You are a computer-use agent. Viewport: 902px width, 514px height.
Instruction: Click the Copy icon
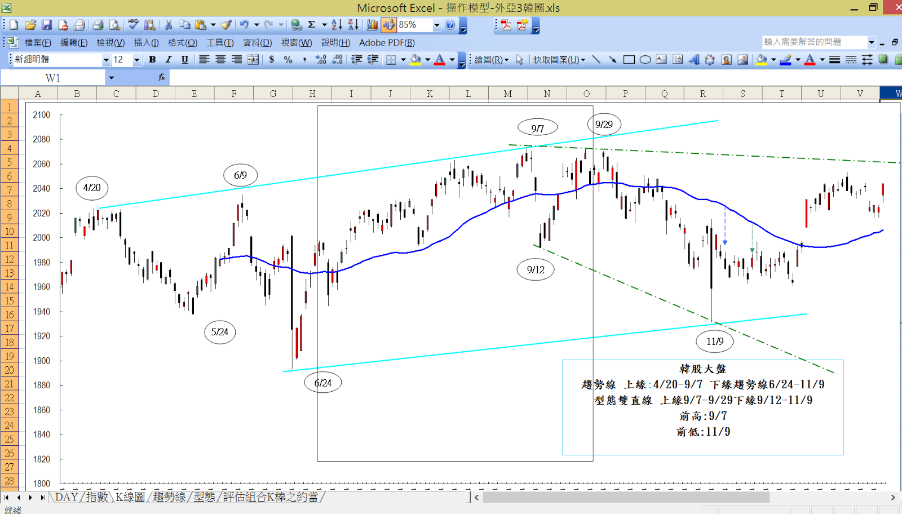pyautogui.click(x=184, y=25)
